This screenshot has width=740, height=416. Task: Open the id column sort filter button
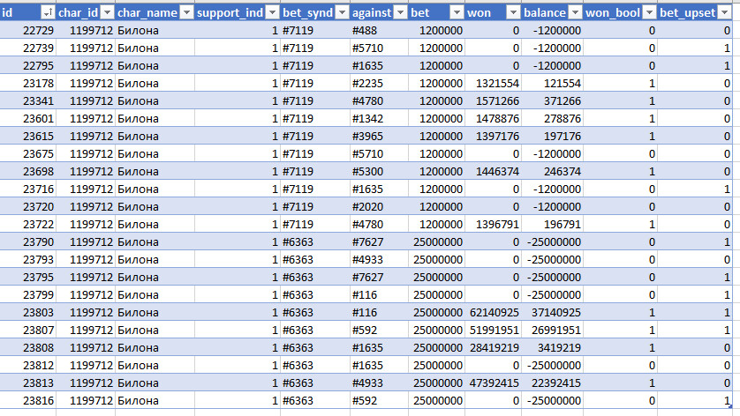pyautogui.click(x=48, y=12)
